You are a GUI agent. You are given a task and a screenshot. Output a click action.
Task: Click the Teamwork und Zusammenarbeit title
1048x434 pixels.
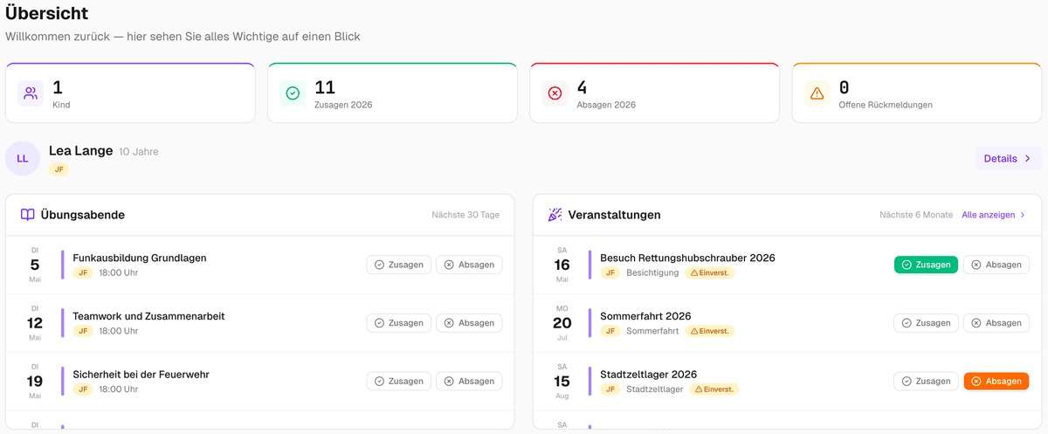[148, 316]
